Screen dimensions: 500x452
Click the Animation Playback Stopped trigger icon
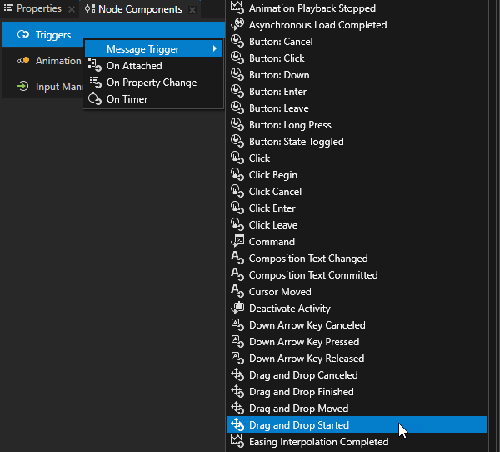click(x=237, y=8)
